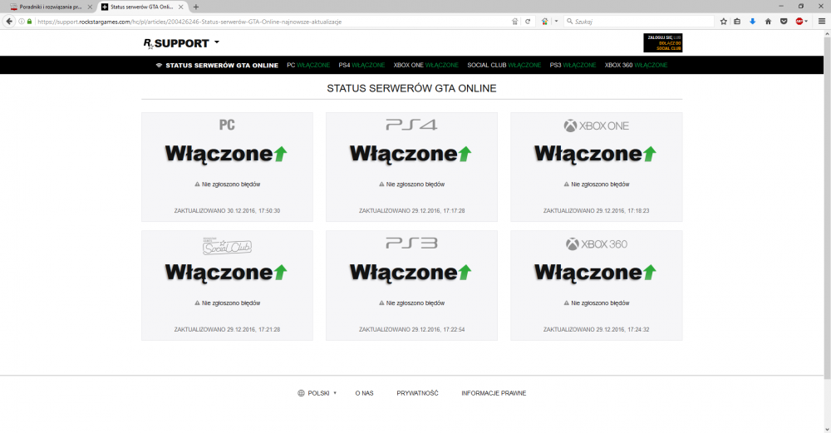Click the wifi signal icon in black bar
The image size is (831, 433).
tap(159, 65)
